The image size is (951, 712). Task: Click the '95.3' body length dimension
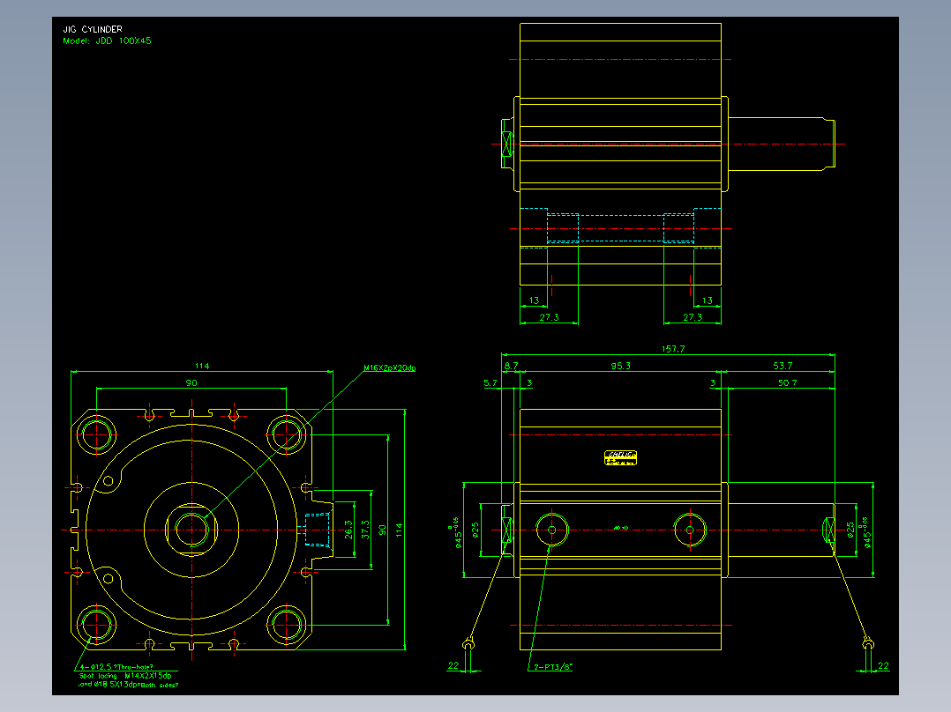point(620,366)
